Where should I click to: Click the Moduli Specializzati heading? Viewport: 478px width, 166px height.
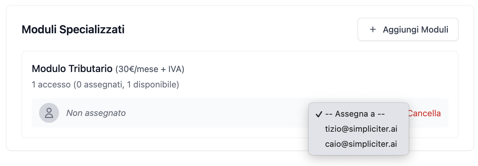73,29
